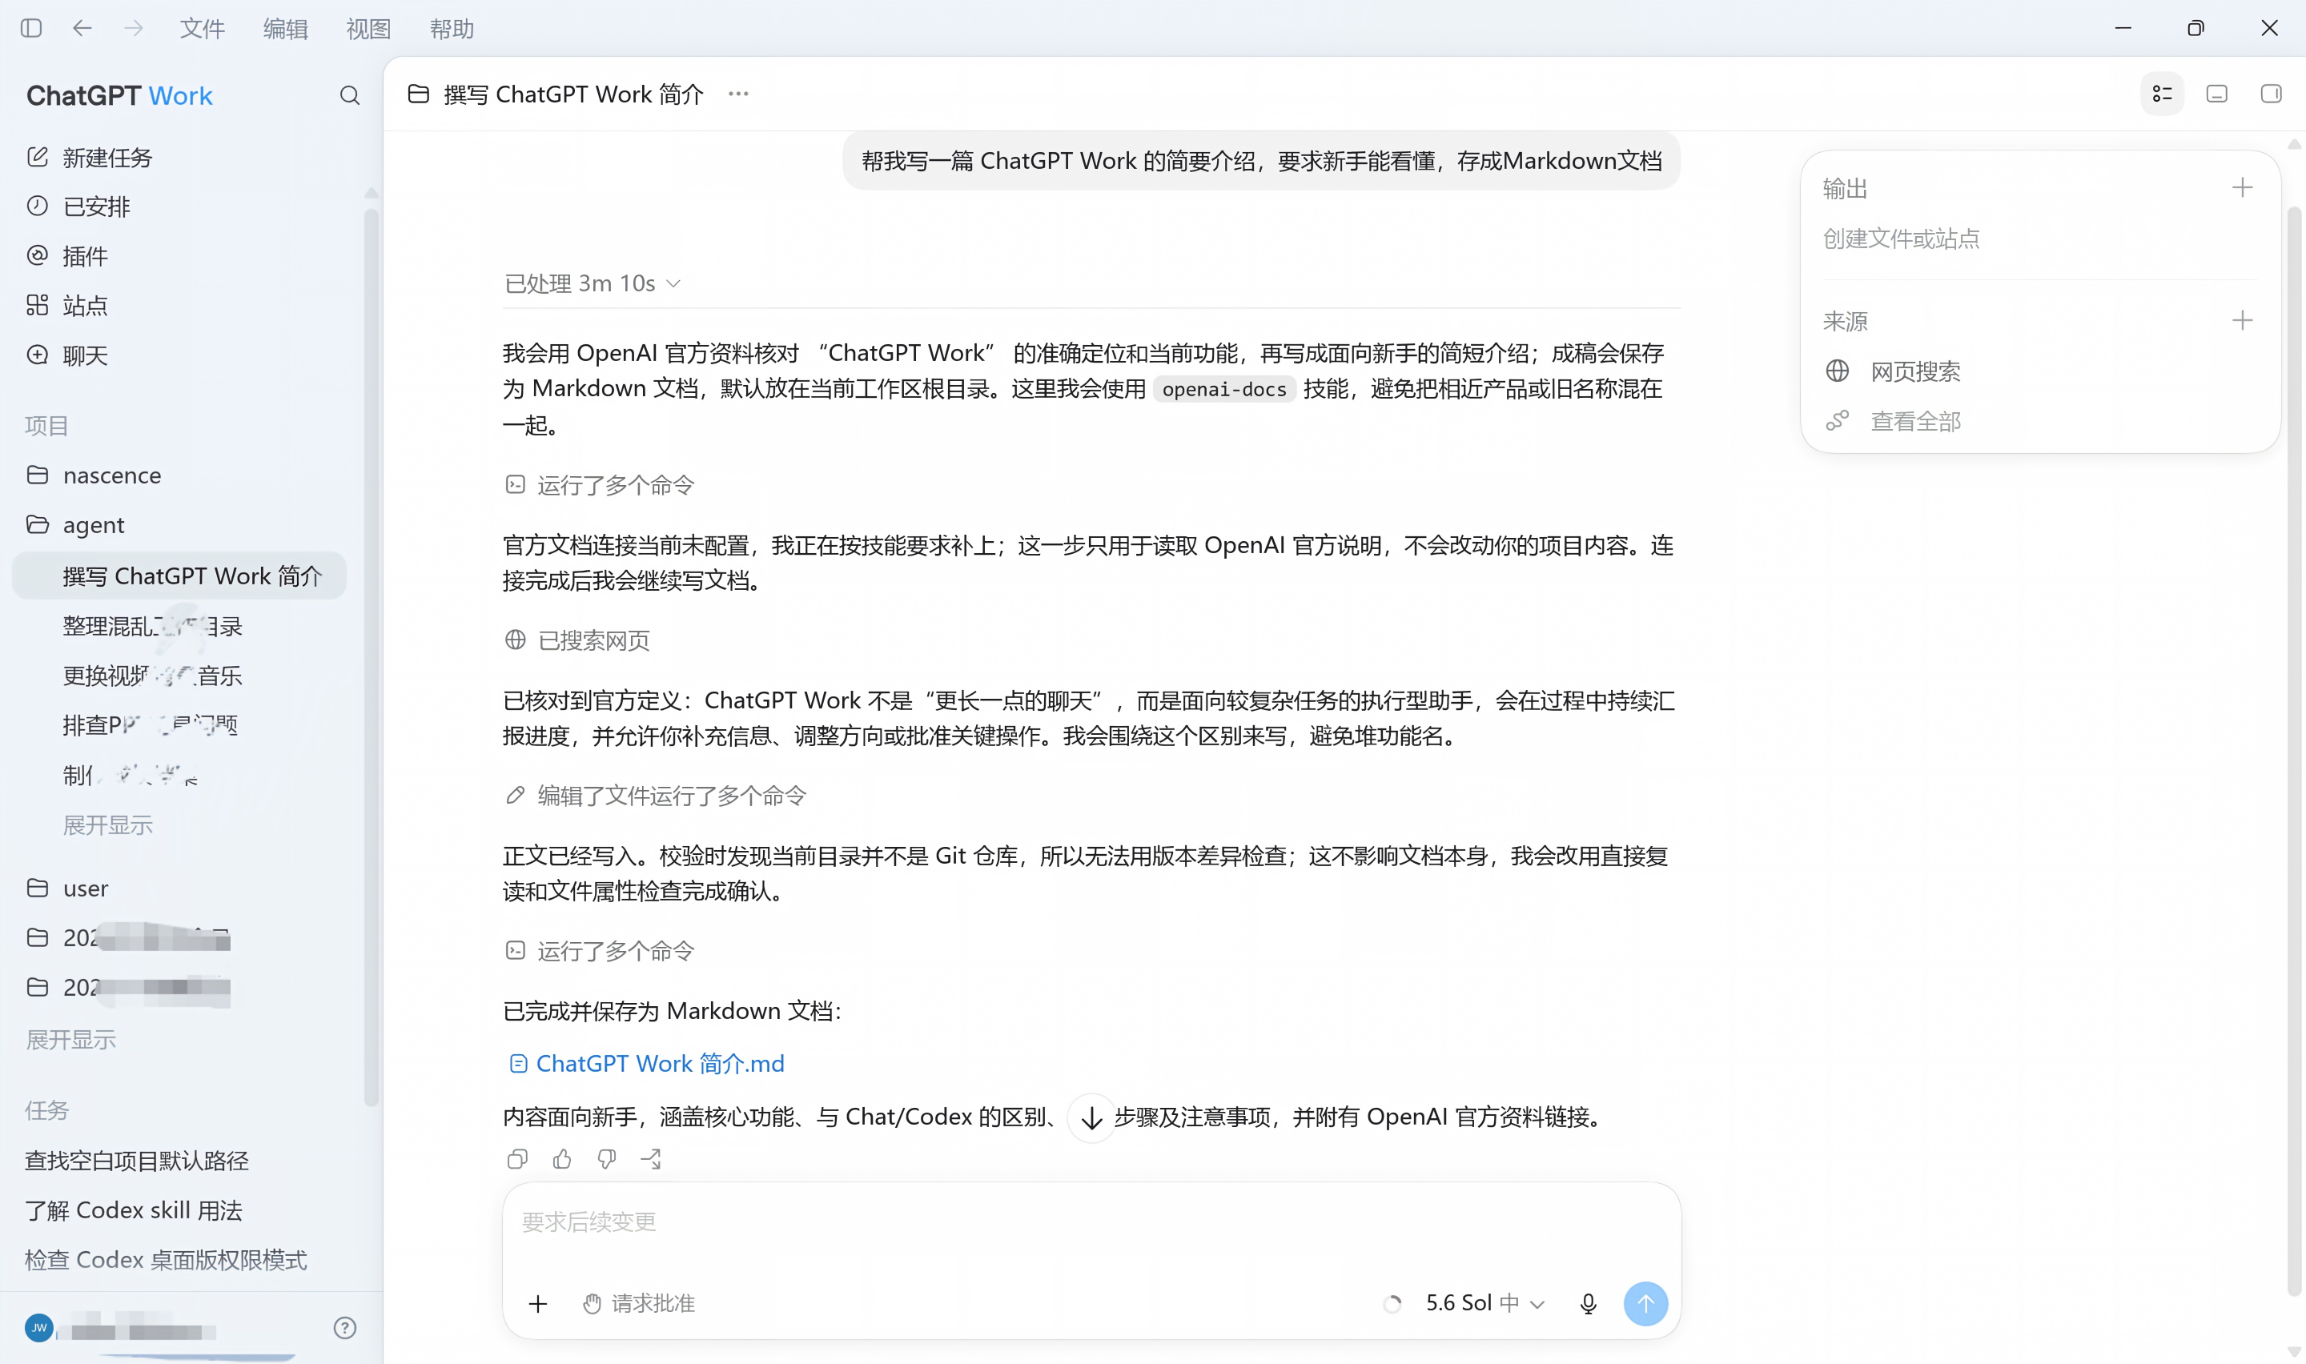
Task: Expand the 已处理 3m 10s details
Action: click(x=593, y=284)
